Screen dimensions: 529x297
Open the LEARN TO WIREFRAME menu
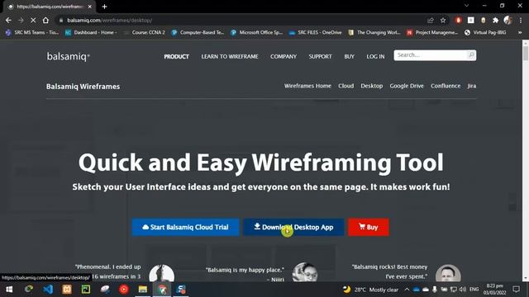[x=230, y=57]
